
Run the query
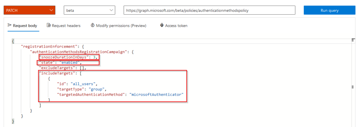pyautogui.click(x=329, y=10)
